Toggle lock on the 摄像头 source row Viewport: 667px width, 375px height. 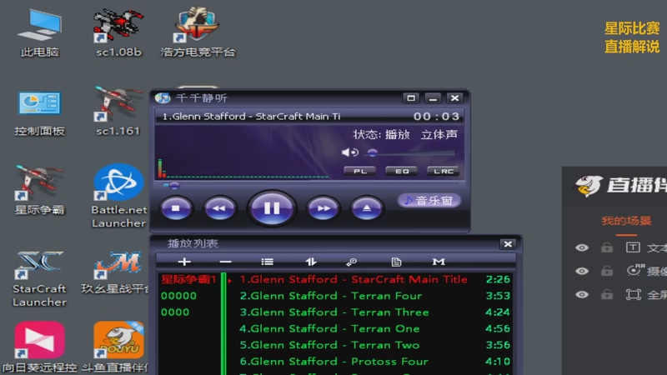coord(607,270)
